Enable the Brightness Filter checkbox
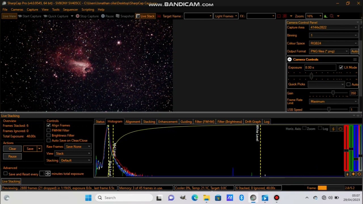The width and height of the screenshot is (363, 204). tap(48, 135)
